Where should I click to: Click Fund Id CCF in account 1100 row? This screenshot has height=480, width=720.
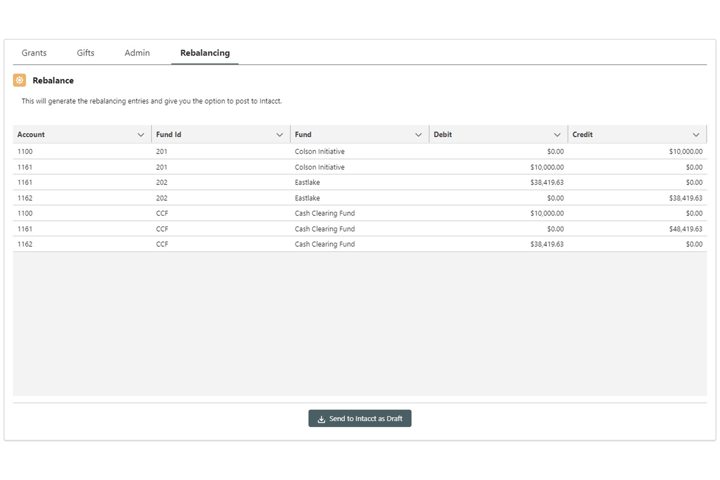[x=162, y=213]
